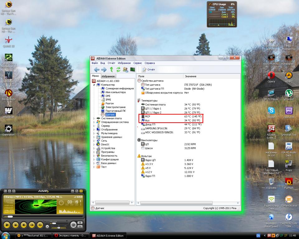Open the QUAKE III desktop shortcut
This screenshot has height=239, width=299.
tap(9, 42)
